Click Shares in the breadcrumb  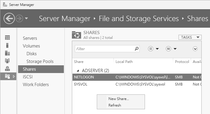[198, 18]
